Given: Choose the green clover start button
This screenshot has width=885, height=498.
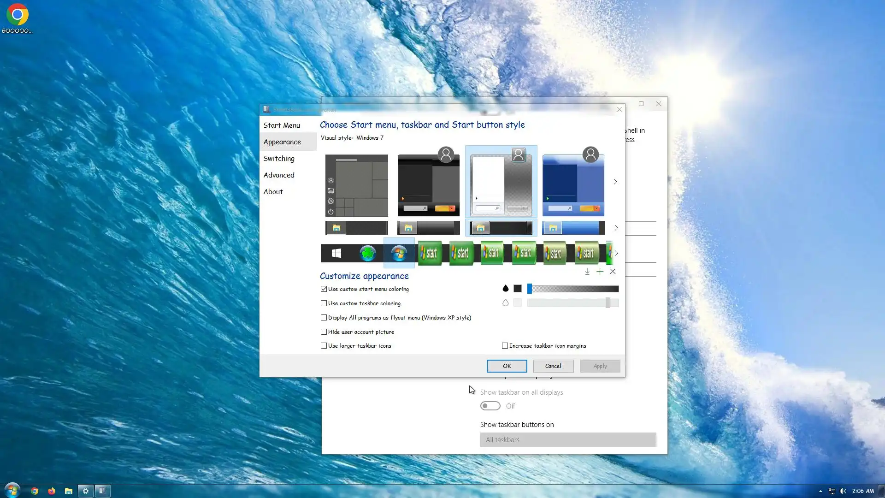Looking at the screenshot, I should click(367, 253).
